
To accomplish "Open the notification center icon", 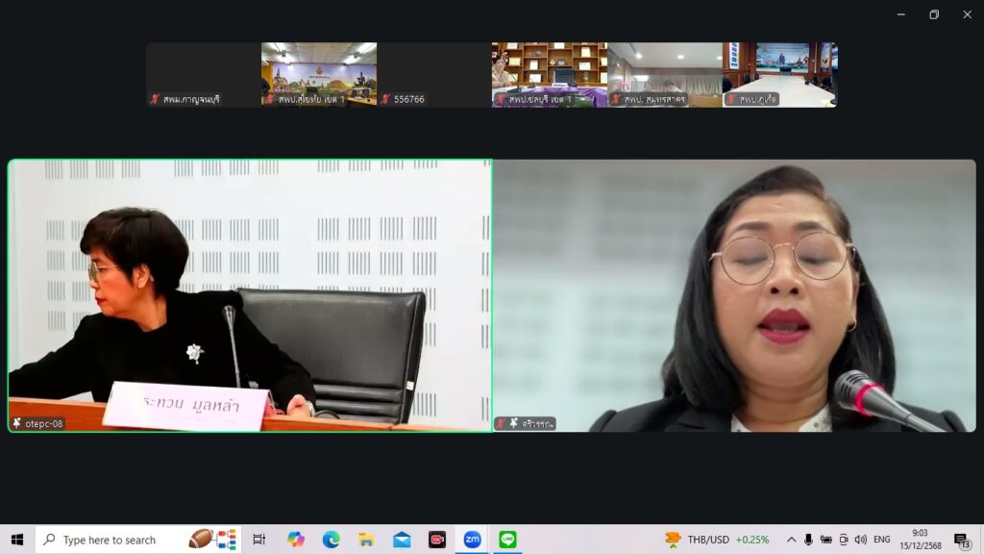I will point(961,540).
